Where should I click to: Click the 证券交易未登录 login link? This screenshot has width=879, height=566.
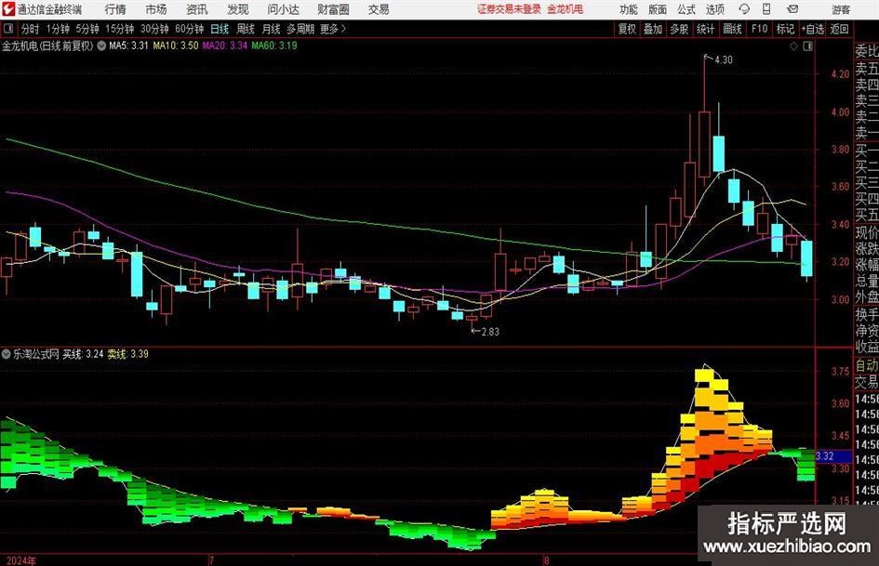508,9
